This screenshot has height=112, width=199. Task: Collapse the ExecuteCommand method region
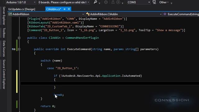(x=19, y=49)
